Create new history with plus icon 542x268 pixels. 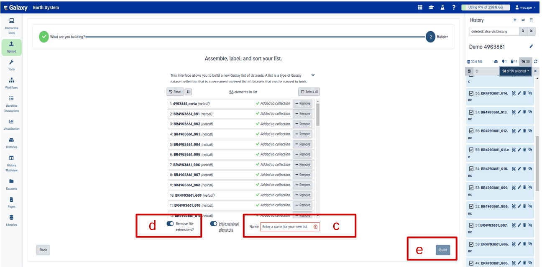coord(515,20)
